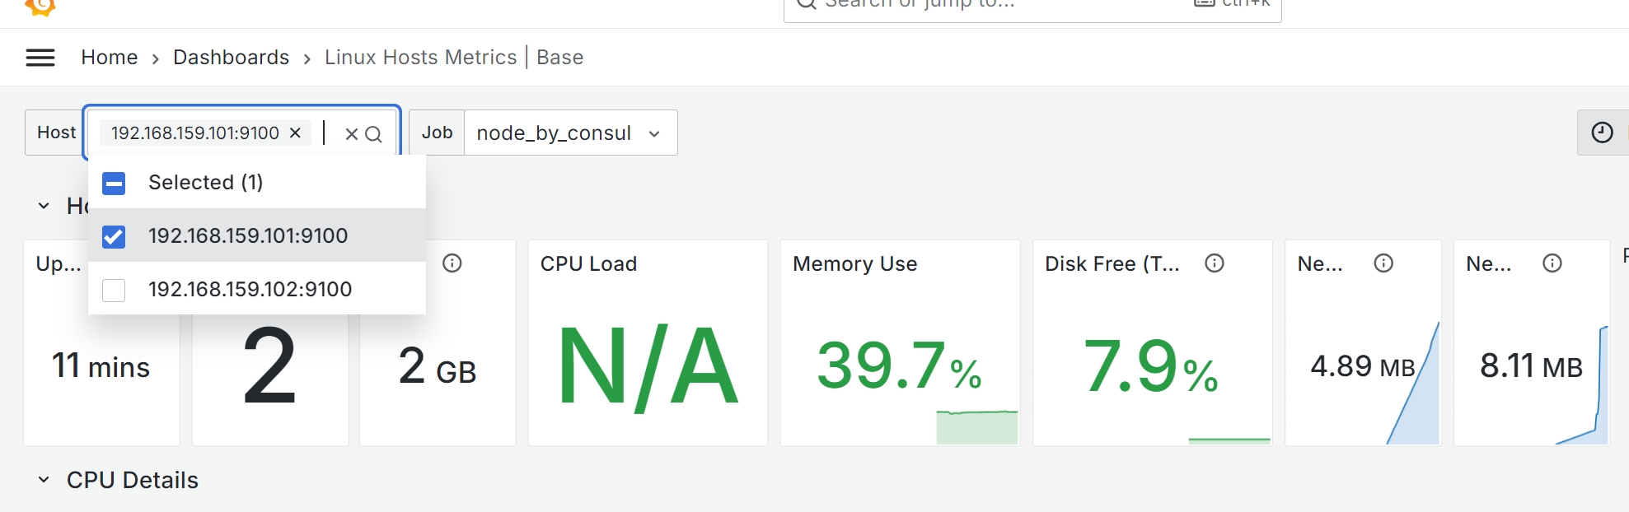This screenshot has height=512, width=1629.
Task: Click the N/A CPU load value
Action: (x=648, y=367)
